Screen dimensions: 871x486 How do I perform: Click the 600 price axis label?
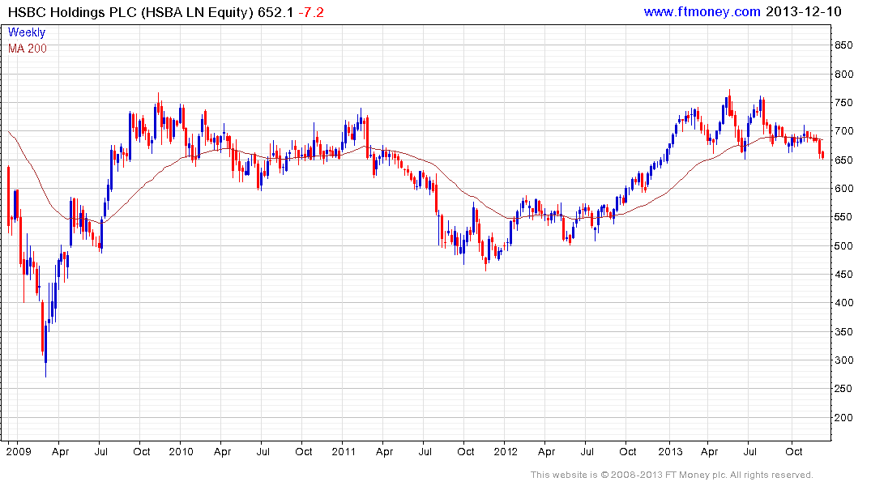tap(843, 188)
